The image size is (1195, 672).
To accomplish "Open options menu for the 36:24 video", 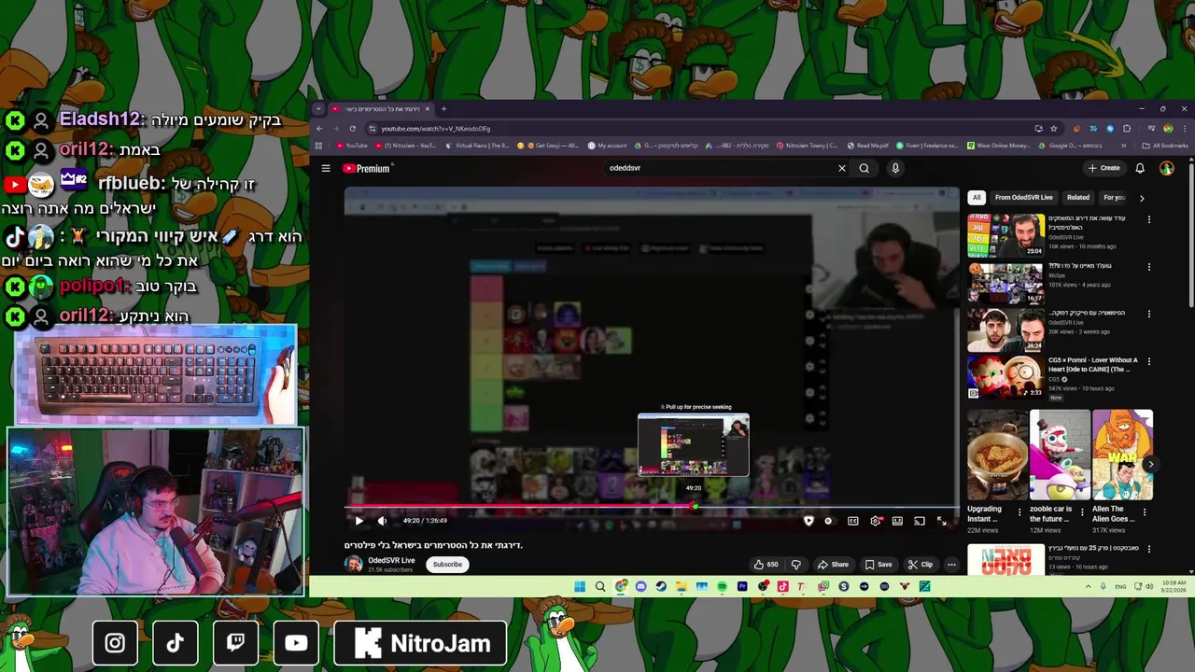I will click(1149, 314).
